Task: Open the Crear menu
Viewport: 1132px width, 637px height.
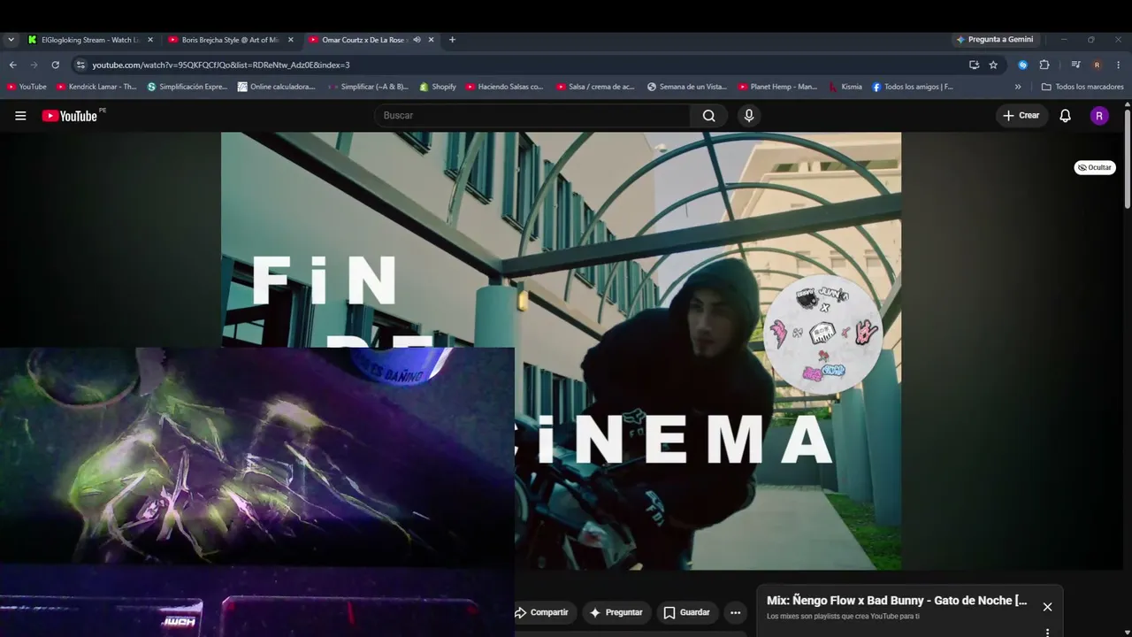Action: pos(1021,116)
